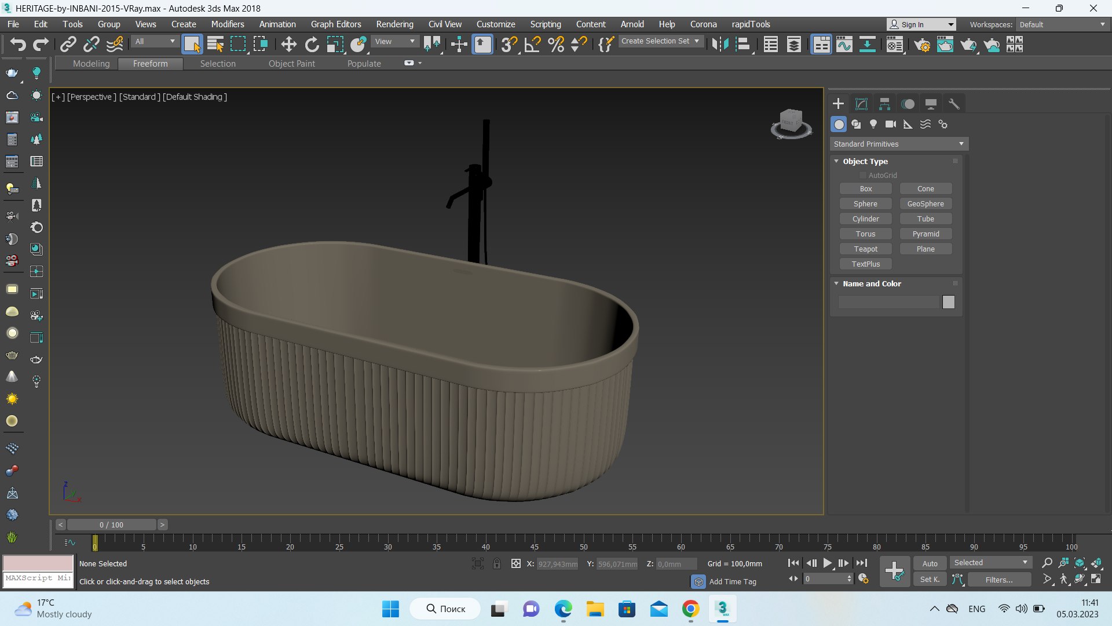Open the Utilities wrench panel

coord(954,104)
